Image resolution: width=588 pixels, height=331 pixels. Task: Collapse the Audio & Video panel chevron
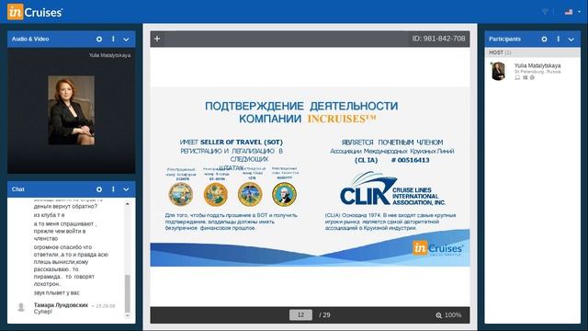(x=127, y=40)
